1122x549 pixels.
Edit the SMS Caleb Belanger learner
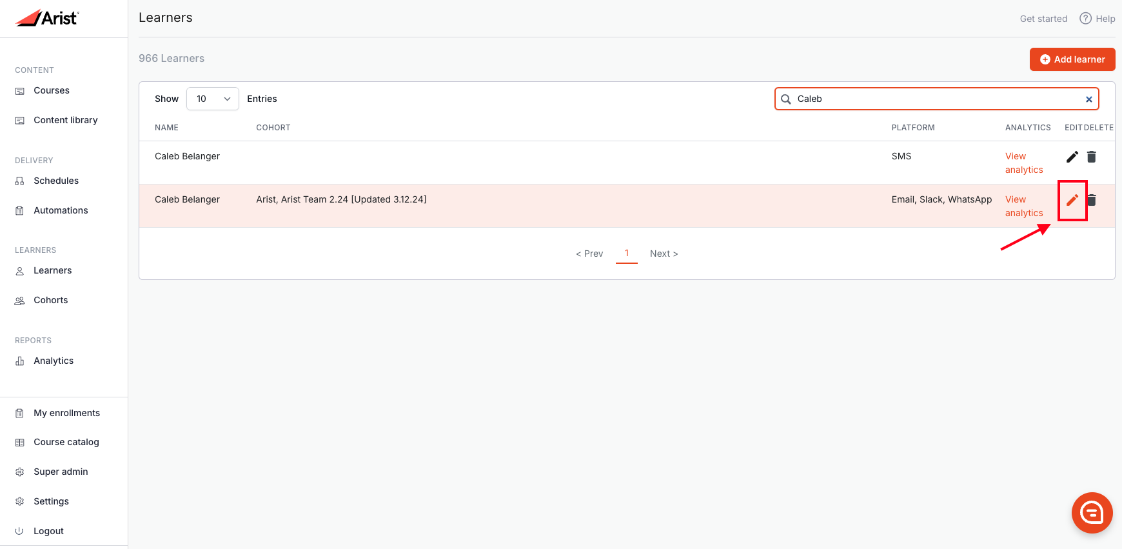1072,157
